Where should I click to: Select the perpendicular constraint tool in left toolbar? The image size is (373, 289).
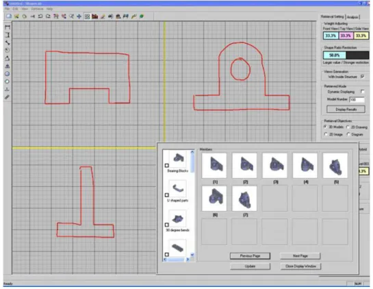[x=8, y=89]
